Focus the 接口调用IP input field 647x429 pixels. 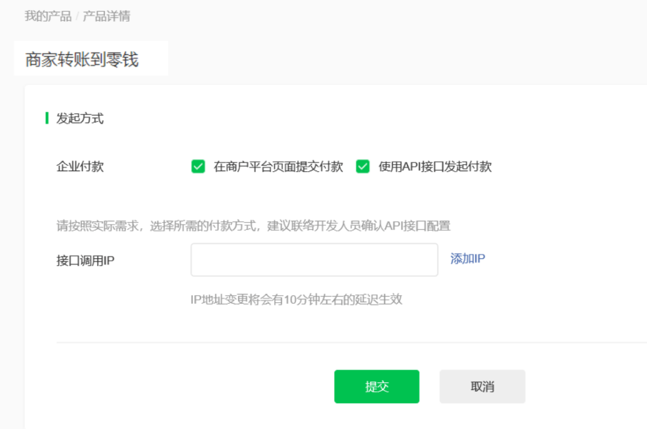pyautogui.click(x=314, y=260)
